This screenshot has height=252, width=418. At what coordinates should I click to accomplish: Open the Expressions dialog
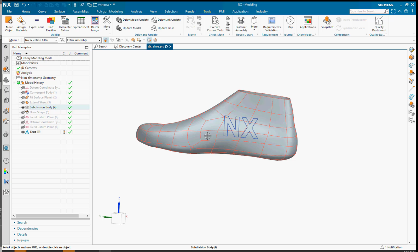pyautogui.click(x=37, y=23)
